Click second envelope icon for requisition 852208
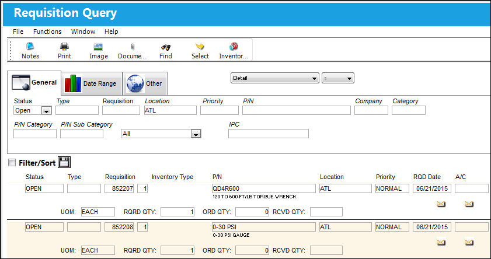 click(x=469, y=242)
